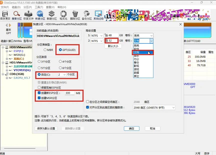Click the Format (格式化) toolbar icon
Screen dimensions: 216x155
click(63, 15)
